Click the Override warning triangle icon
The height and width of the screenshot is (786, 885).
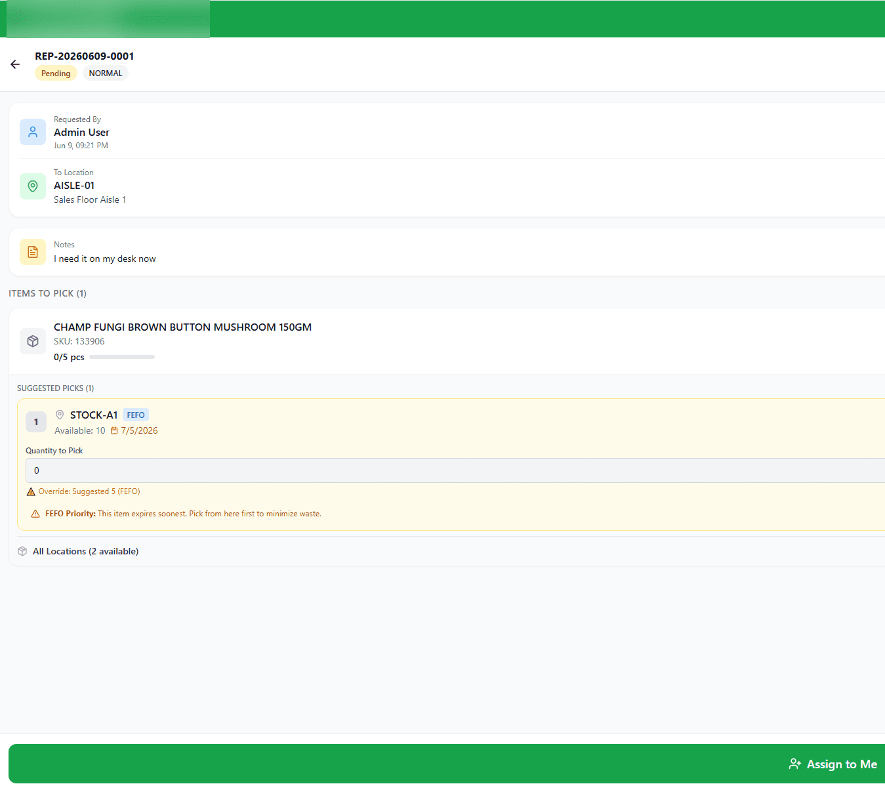[x=31, y=491]
